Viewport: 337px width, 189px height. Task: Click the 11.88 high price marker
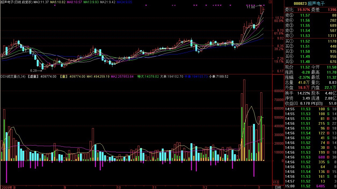(251, 7)
